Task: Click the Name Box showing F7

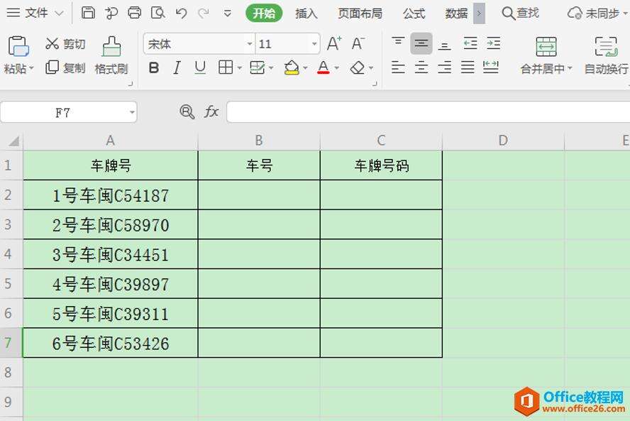Action: (x=62, y=112)
